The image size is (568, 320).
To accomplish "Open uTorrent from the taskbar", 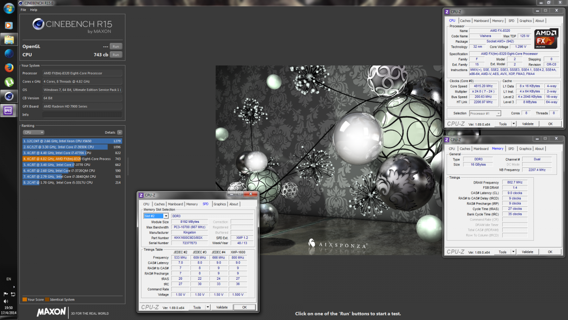I will (x=9, y=82).
